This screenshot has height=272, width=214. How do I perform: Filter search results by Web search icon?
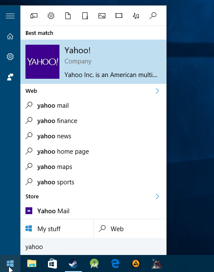(x=153, y=16)
